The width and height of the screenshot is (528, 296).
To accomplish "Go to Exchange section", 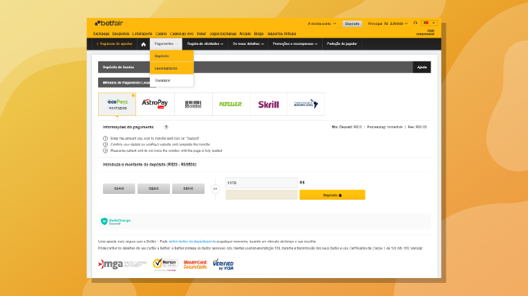I will point(102,34).
